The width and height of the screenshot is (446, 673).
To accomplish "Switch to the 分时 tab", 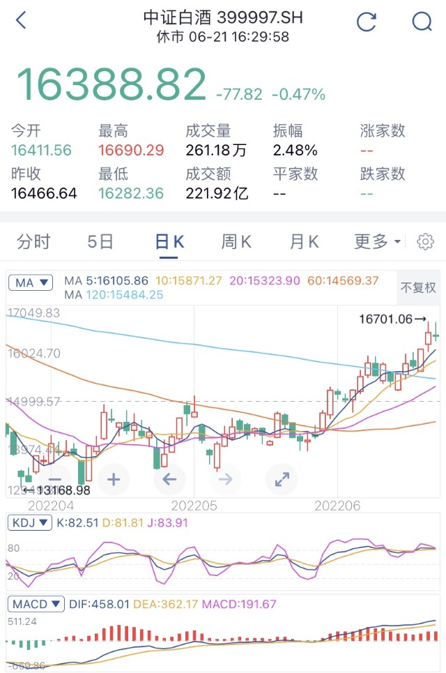I will [33, 242].
